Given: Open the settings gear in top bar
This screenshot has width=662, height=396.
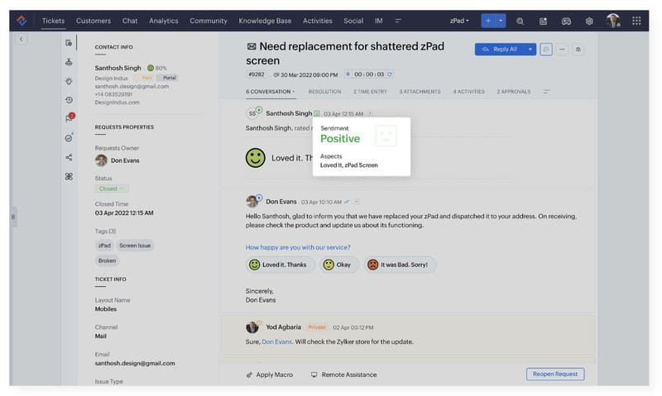Looking at the screenshot, I should [589, 21].
